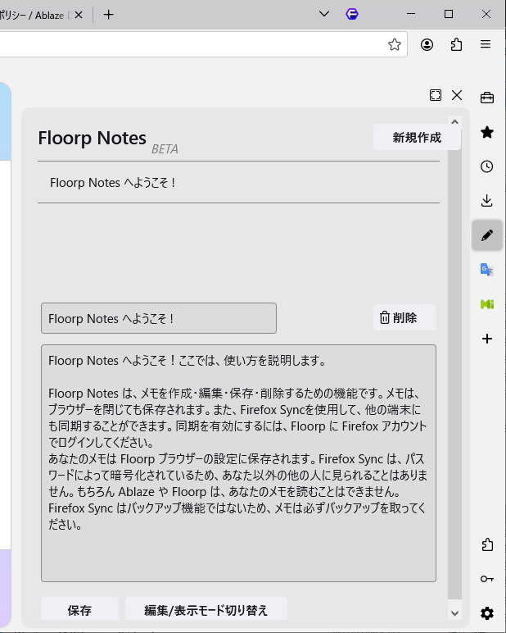Open the Google Translate sidebar panel
Viewport: 506px width, 633px height.
486,269
